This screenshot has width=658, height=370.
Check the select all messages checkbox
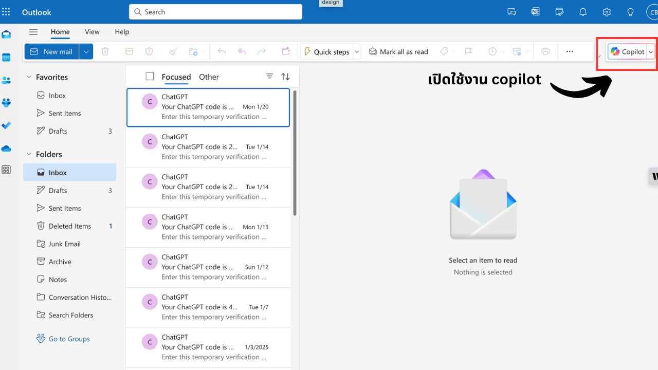pyautogui.click(x=150, y=77)
